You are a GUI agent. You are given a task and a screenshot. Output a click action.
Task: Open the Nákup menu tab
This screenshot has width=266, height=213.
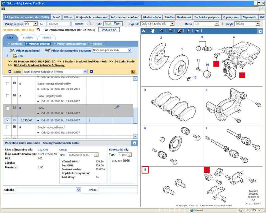pos(68,17)
